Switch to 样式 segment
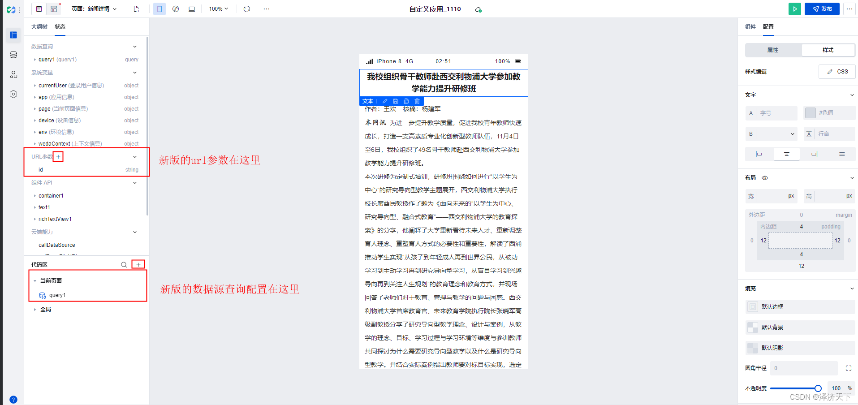The image size is (858, 405). [x=828, y=50]
